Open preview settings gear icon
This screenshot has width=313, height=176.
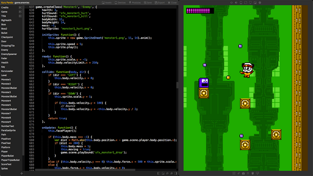click(x=260, y=2)
